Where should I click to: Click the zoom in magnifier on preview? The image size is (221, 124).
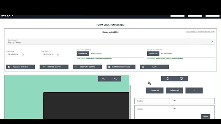pyautogui.click(x=103, y=79)
